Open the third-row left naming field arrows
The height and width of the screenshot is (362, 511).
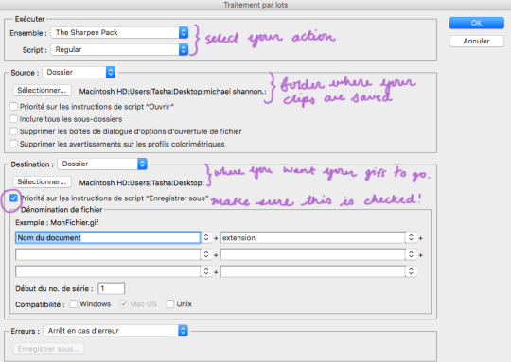pyautogui.click(x=206, y=271)
